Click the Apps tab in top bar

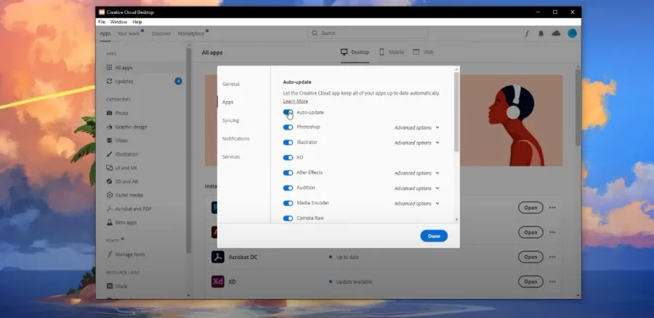(x=105, y=33)
